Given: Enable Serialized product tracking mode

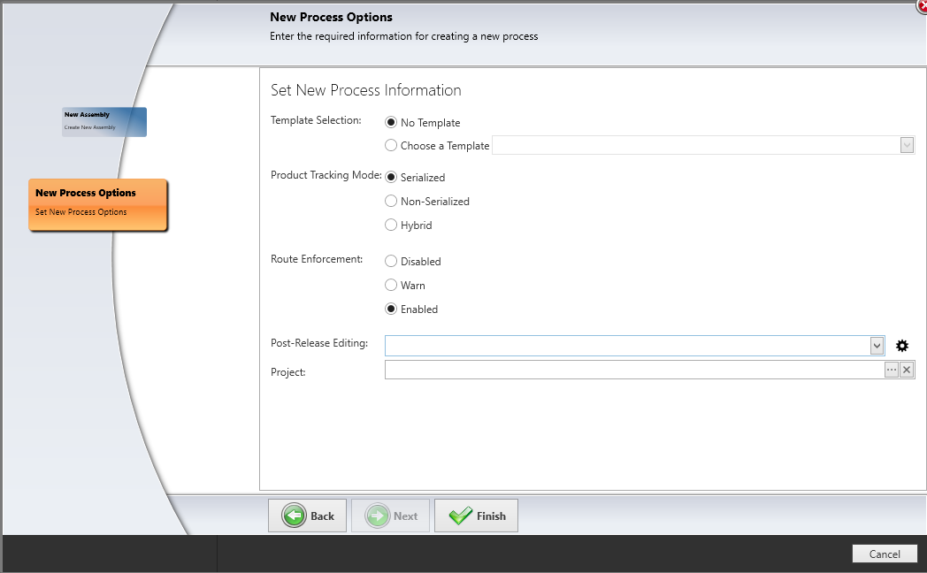Looking at the screenshot, I should (391, 177).
